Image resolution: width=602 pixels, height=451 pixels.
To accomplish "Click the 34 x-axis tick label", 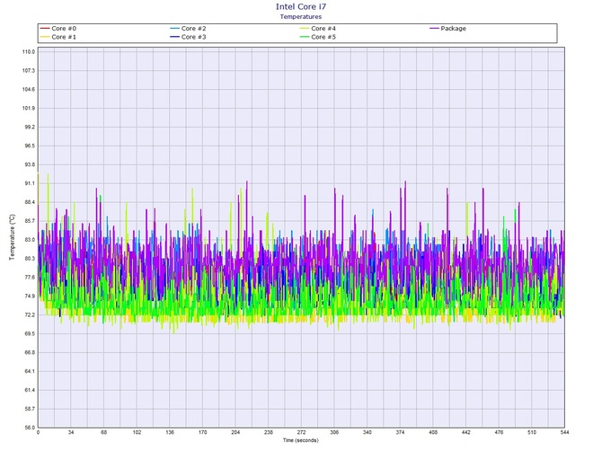I will [x=71, y=432].
